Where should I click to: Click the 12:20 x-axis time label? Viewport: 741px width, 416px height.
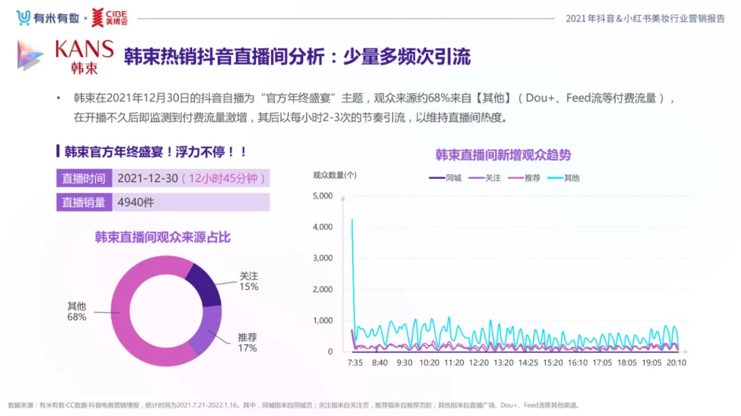coord(479,363)
